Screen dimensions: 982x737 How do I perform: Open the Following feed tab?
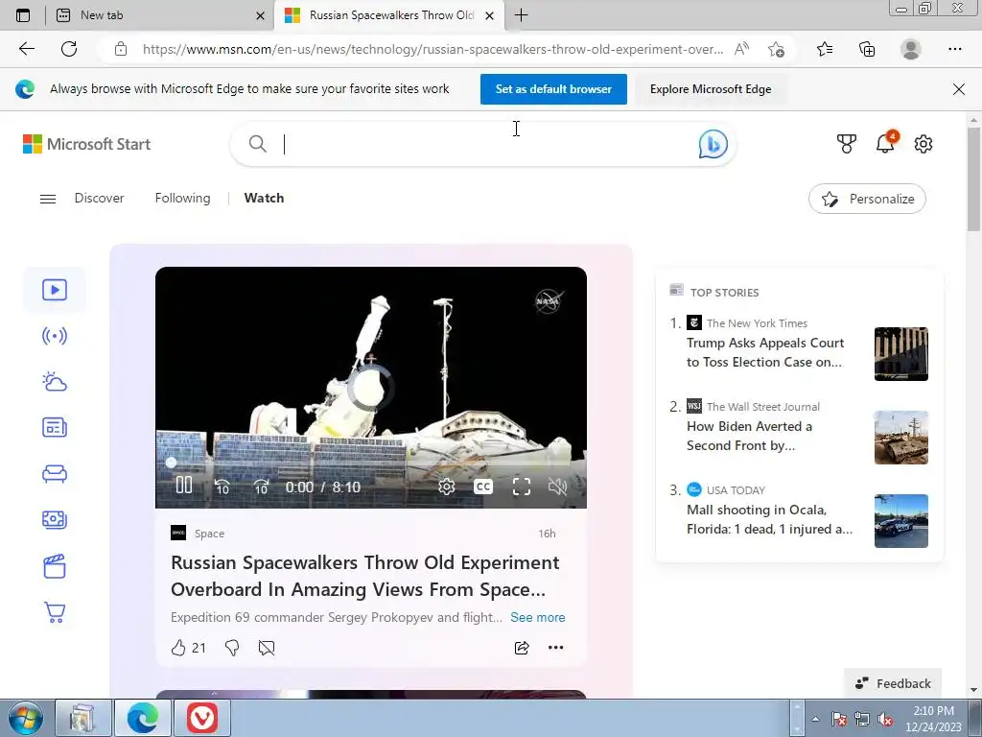click(x=182, y=198)
